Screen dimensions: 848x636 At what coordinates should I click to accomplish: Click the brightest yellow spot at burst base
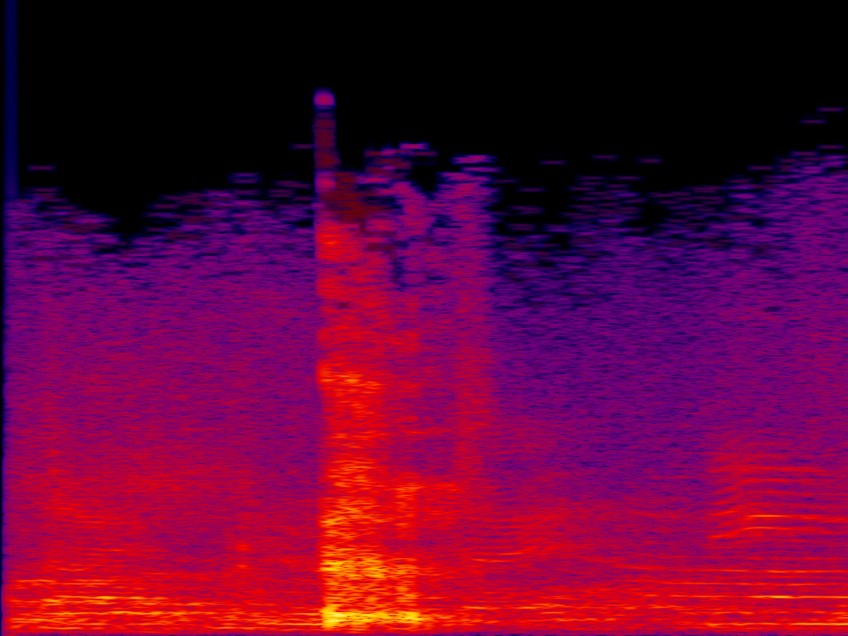point(331,615)
